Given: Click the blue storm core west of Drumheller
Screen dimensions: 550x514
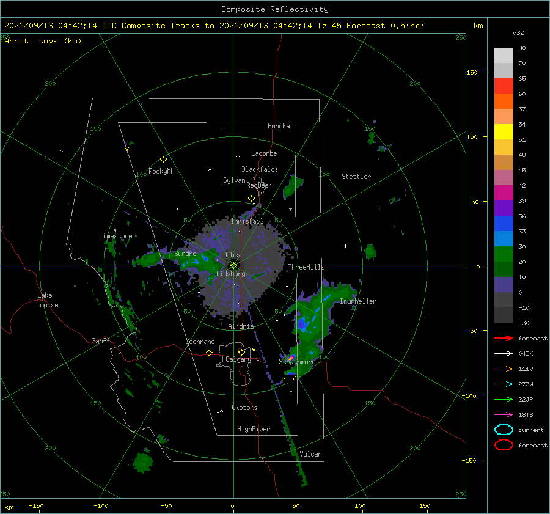Looking at the screenshot, I should [302, 325].
